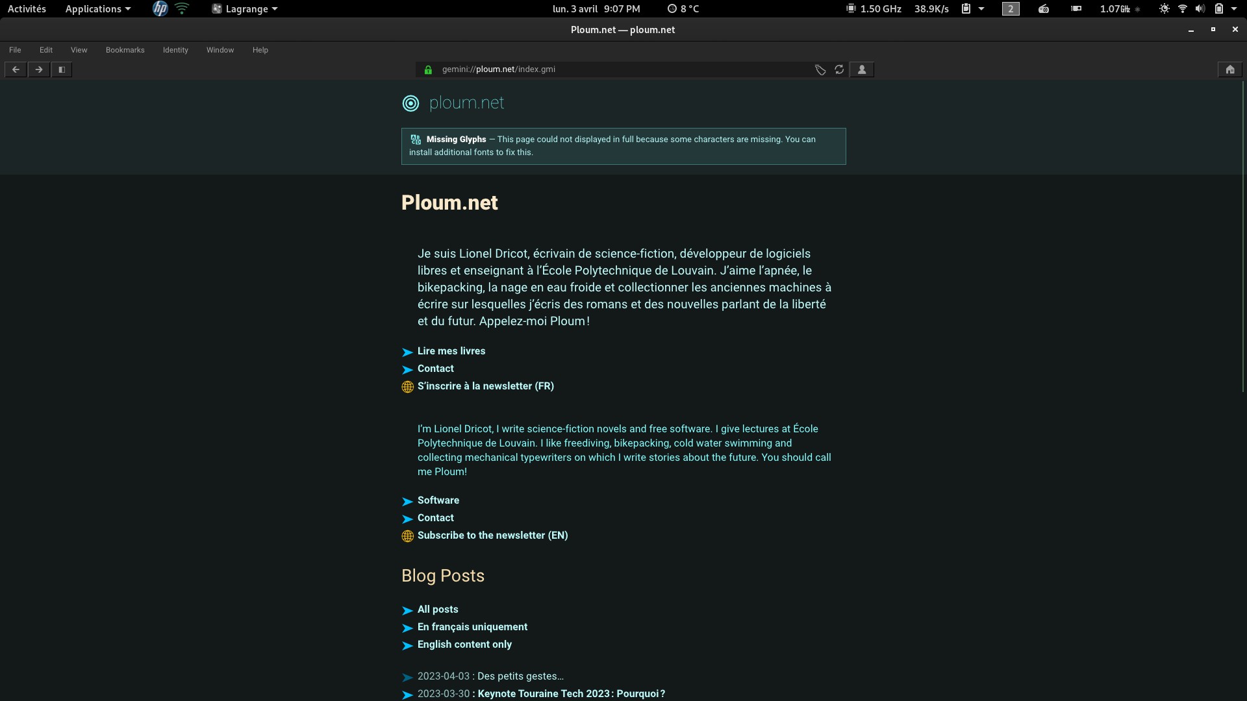Image resolution: width=1247 pixels, height=701 pixels.
Task: Open the Window menu
Action: [220, 50]
